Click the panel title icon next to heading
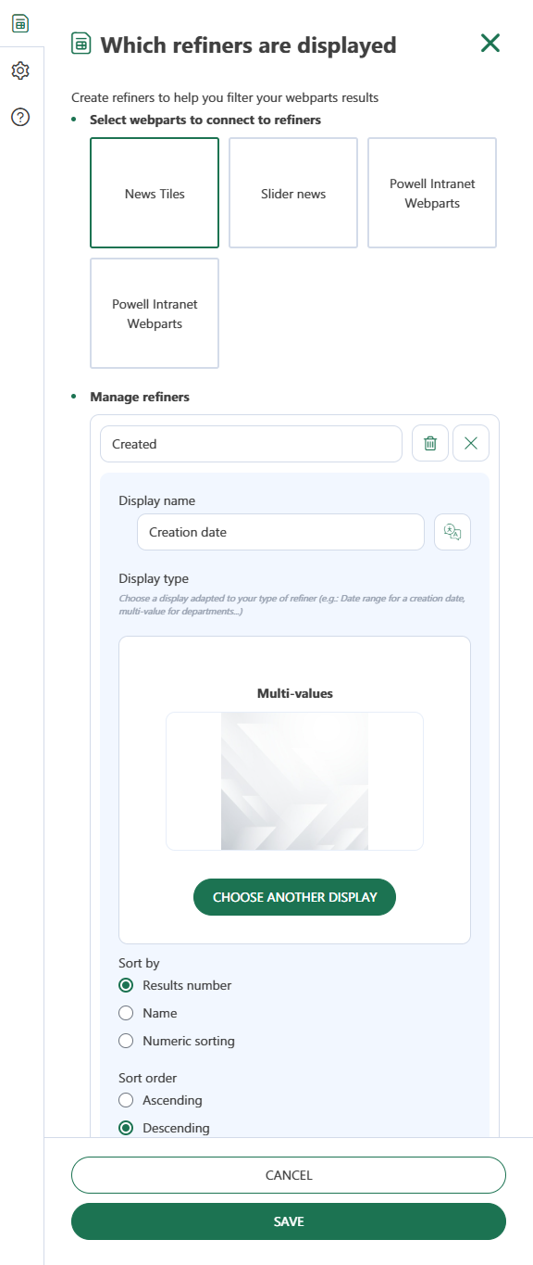 point(81,44)
